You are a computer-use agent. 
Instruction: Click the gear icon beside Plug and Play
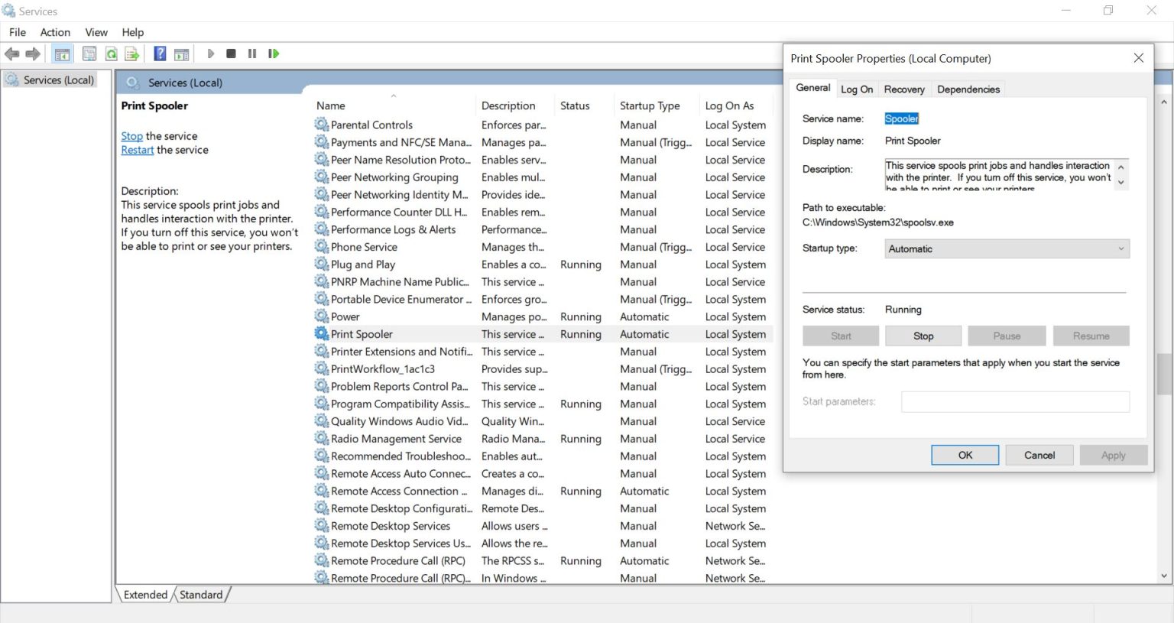(x=322, y=264)
